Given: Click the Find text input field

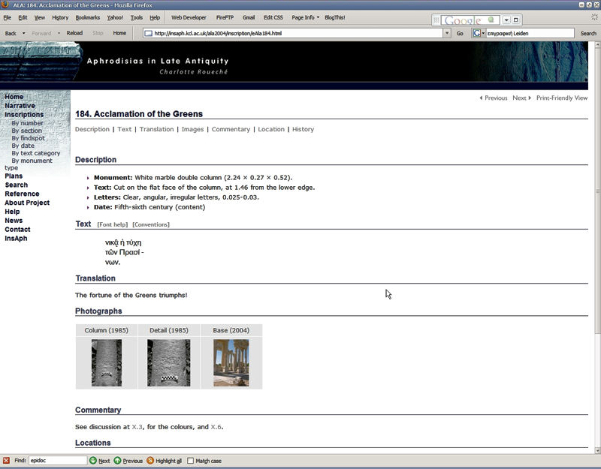Looking at the screenshot, I should 58,461.
